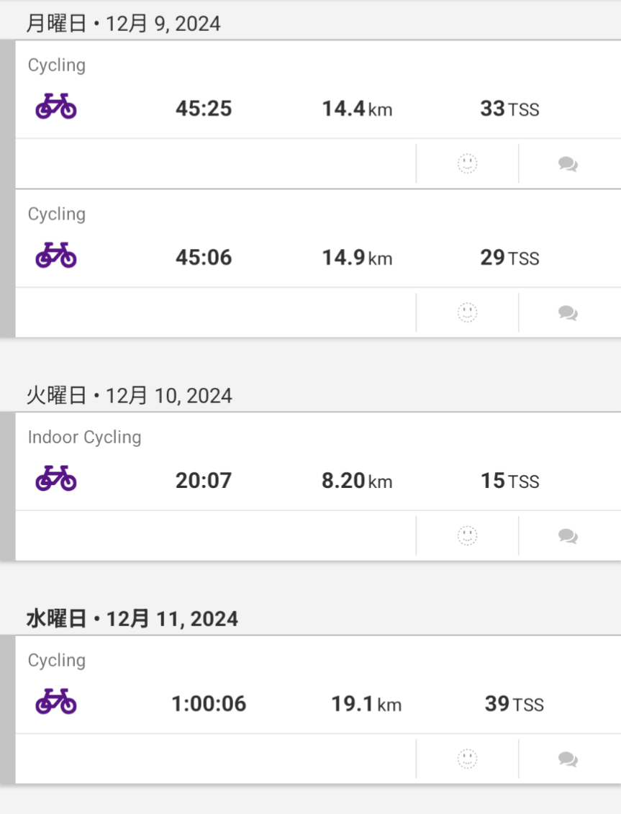Click bike icon of 45:06 Cycling workout
Viewport: 621px width, 814px height.
[56, 256]
